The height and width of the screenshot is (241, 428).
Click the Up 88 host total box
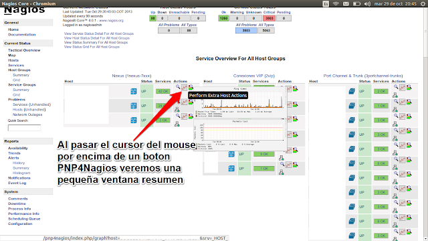pyautogui.click(x=153, y=18)
